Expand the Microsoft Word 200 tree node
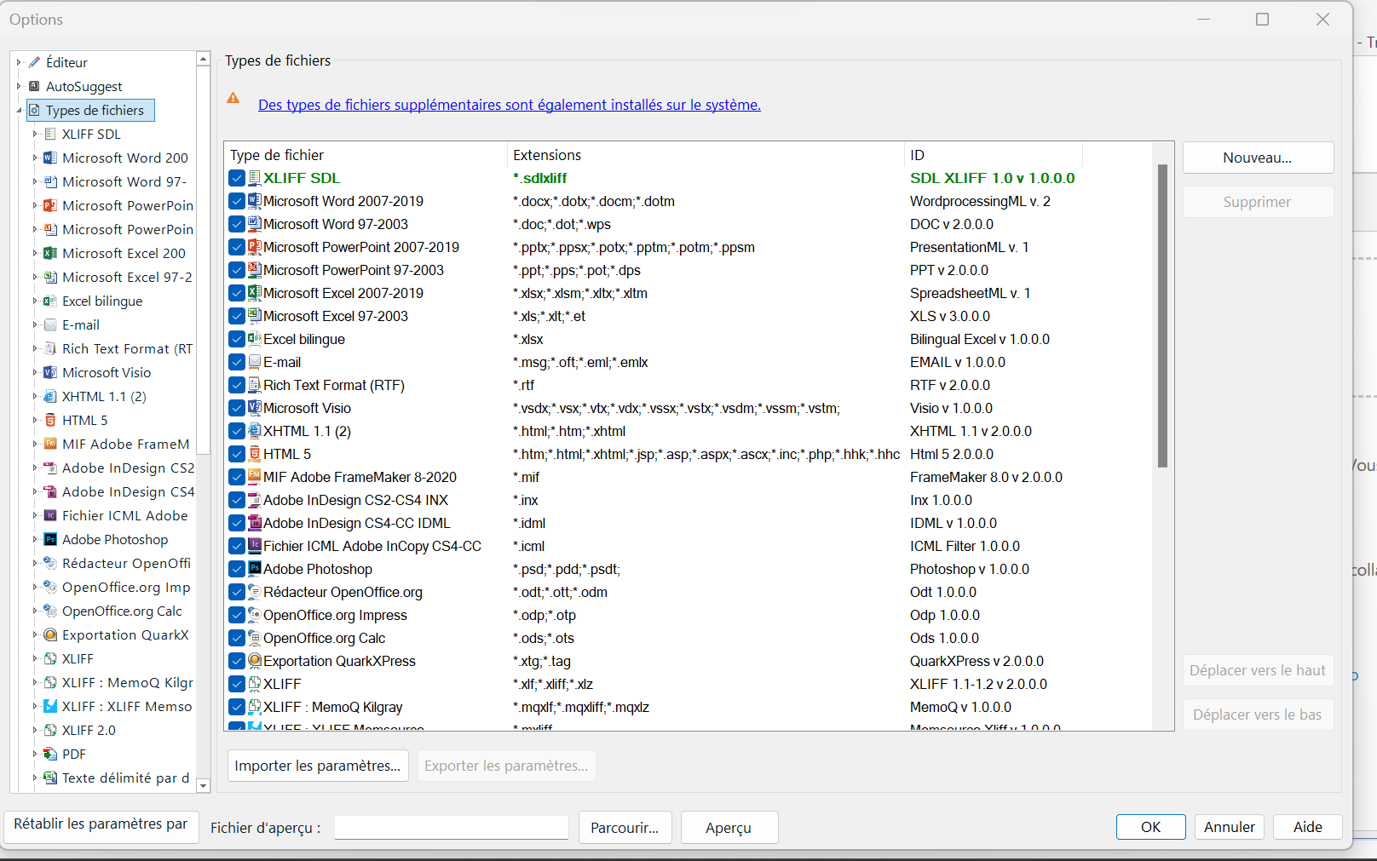This screenshot has height=861, width=1377. [x=35, y=158]
